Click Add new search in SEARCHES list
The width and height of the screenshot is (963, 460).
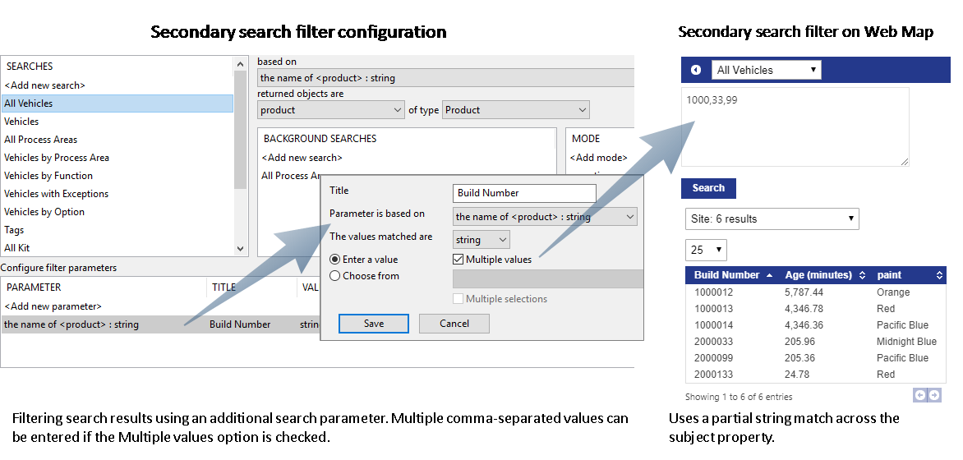click(x=45, y=85)
